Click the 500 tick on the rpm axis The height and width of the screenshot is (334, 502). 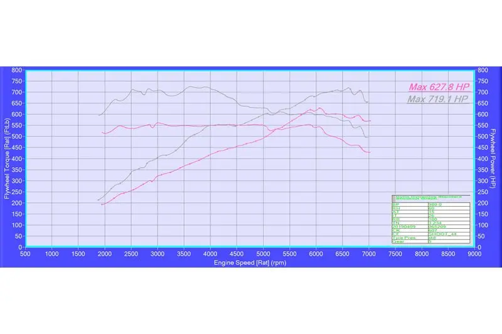25,254
